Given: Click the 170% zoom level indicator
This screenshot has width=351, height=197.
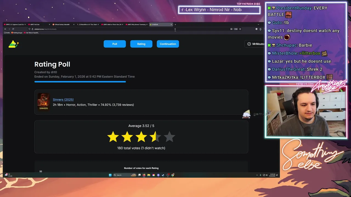Looking at the screenshot, I should click(236, 29).
